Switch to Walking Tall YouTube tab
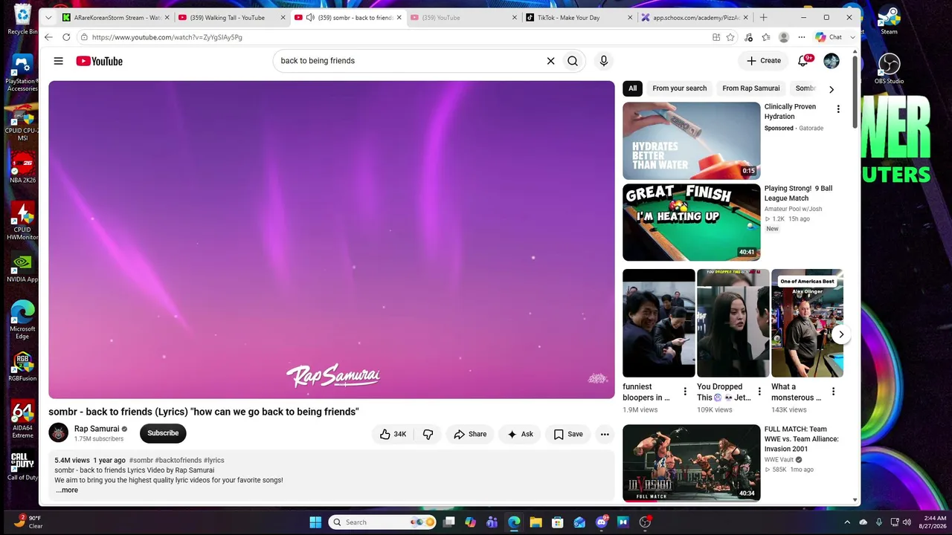This screenshot has height=535, width=952. 231,18
